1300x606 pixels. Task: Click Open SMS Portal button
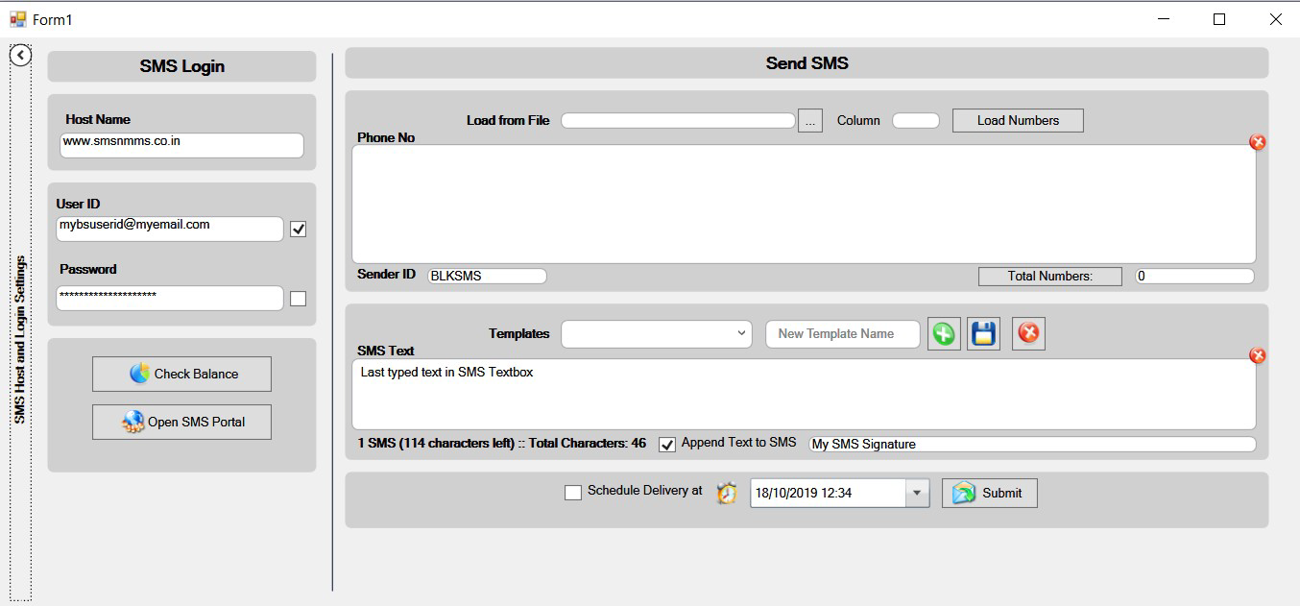pos(181,422)
